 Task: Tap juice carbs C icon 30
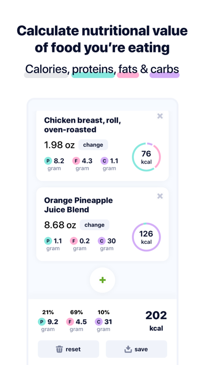(x=101, y=241)
